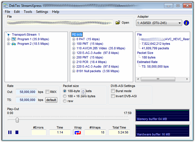195x142 pixels.
Task: Enable the RMX checkbox
Action: click(x=47, y=92)
